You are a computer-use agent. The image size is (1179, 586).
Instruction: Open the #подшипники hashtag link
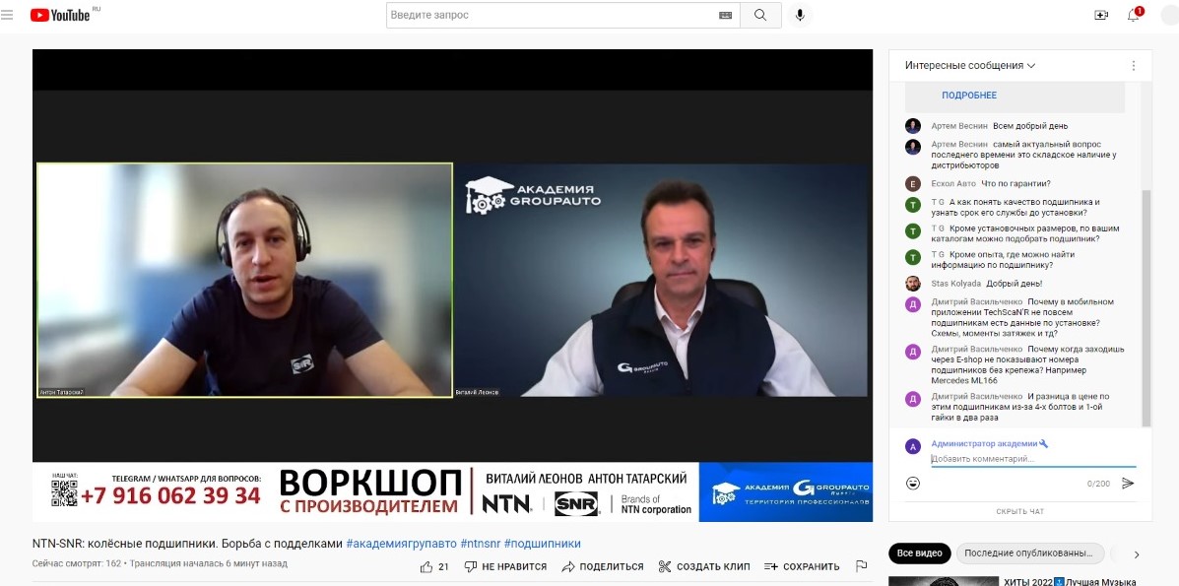(x=542, y=543)
